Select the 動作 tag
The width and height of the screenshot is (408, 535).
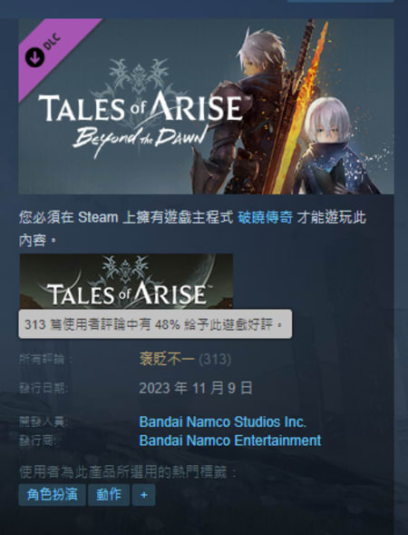[x=109, y=494]
